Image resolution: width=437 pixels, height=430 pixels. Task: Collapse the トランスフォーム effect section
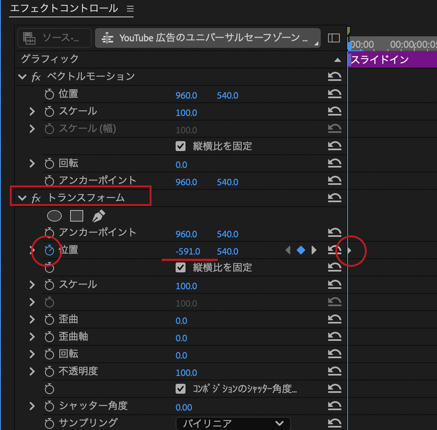point(23,198)
